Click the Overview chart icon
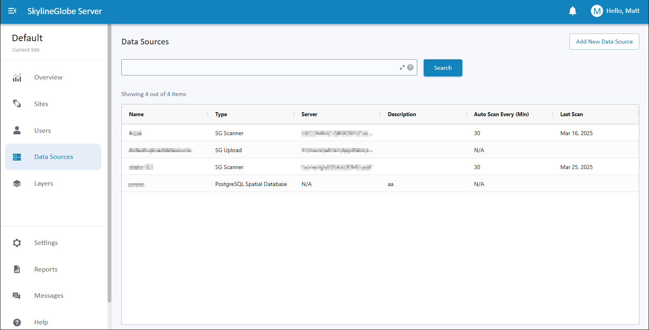This screenshot has width=649, height=330. pos(17,77)
